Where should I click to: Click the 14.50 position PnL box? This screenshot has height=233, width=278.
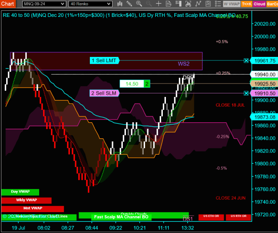pos(132,84)
